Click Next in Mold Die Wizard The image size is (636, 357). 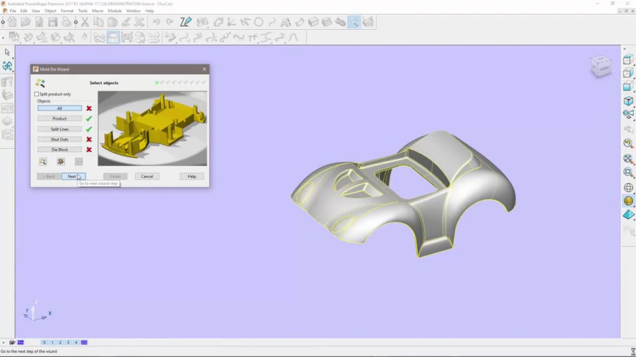point(73,176)
